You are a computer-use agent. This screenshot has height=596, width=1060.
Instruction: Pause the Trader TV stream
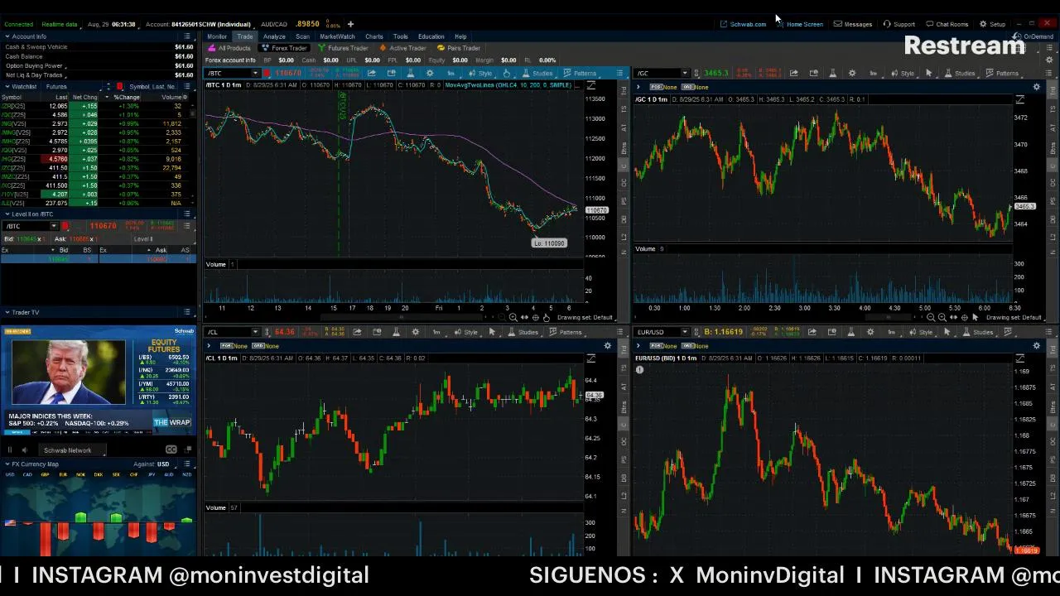coord(10,450)
